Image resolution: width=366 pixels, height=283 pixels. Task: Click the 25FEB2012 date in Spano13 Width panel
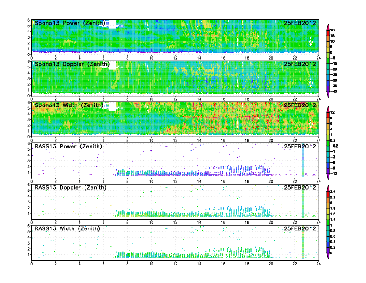click(x=300, y=105)
